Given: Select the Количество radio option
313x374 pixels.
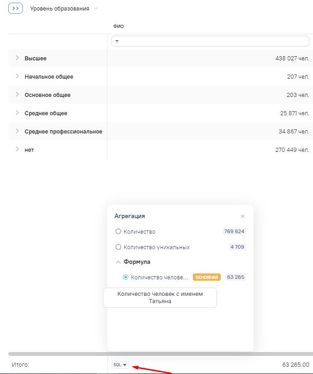Looking at the screenshot, I should pos(118,232).
